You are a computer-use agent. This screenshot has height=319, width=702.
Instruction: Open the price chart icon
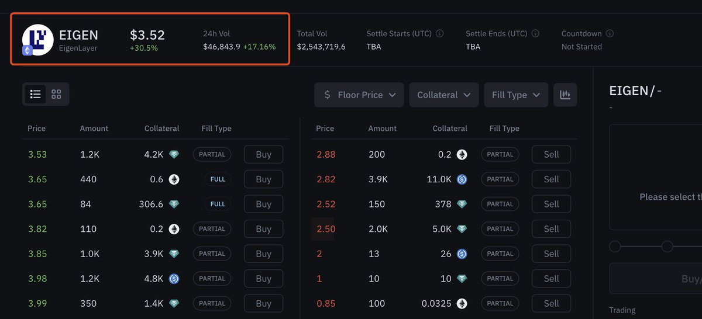click(x=565, y=95)
